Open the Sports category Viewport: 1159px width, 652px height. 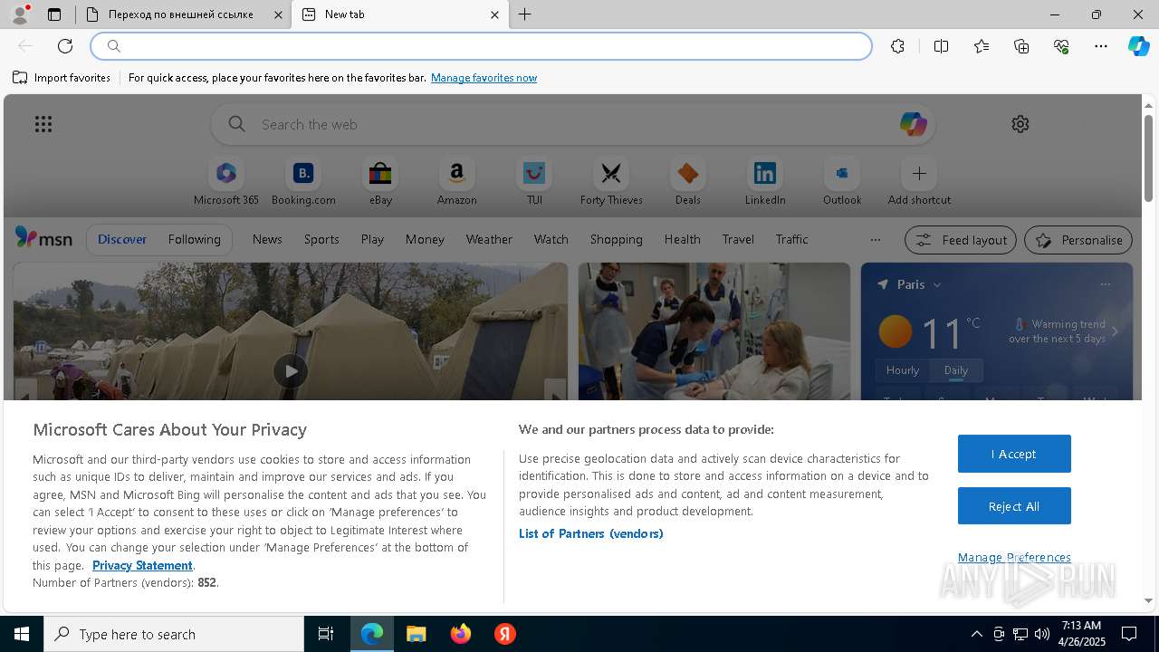coord(321,239)
